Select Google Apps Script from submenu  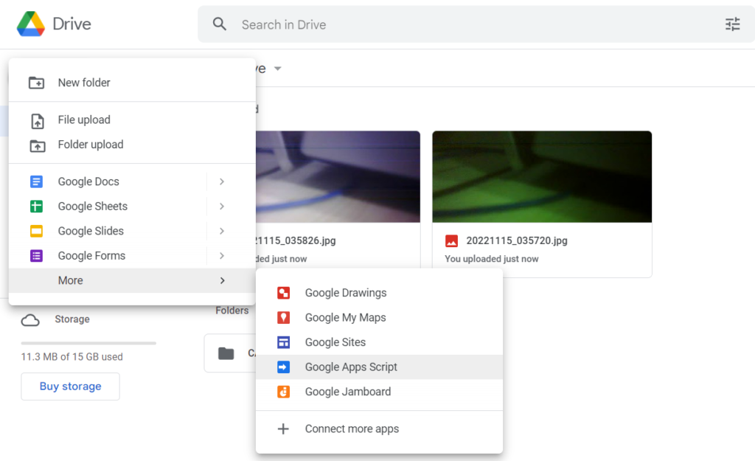351,367
